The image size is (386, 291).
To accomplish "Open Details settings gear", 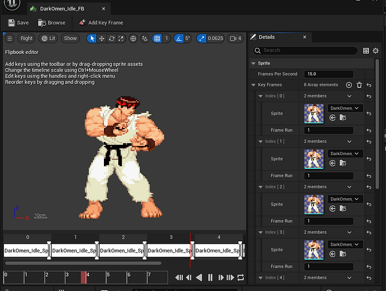I will 376,51.
